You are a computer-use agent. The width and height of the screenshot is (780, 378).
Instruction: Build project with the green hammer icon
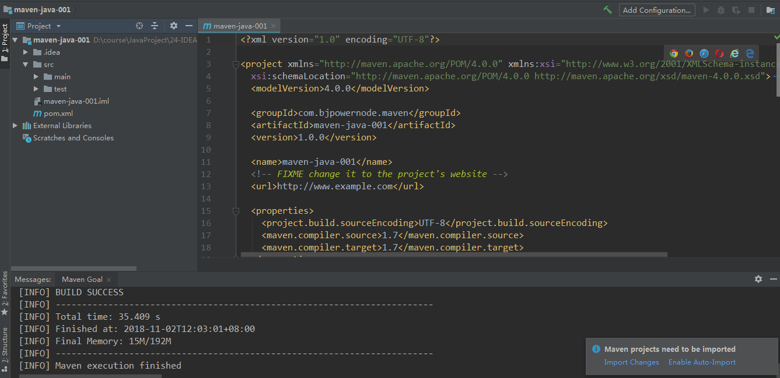[x=607, y=10]
